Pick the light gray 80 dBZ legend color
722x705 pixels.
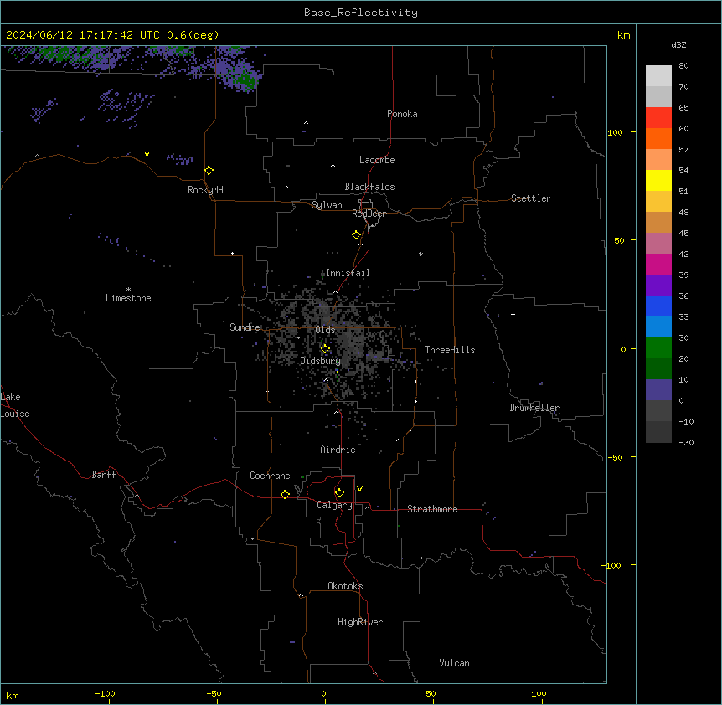click(x=658, y=76)
